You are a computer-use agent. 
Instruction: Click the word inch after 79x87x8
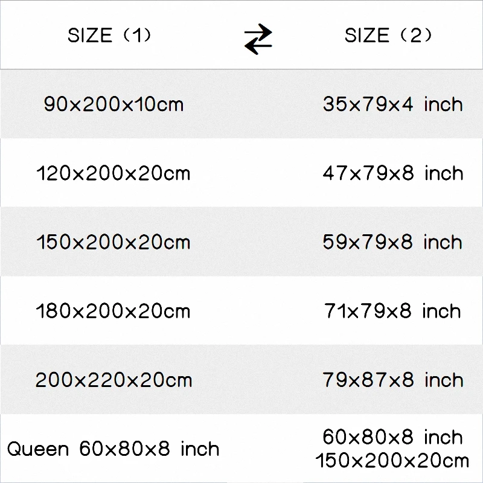click(x=443, y=380)
